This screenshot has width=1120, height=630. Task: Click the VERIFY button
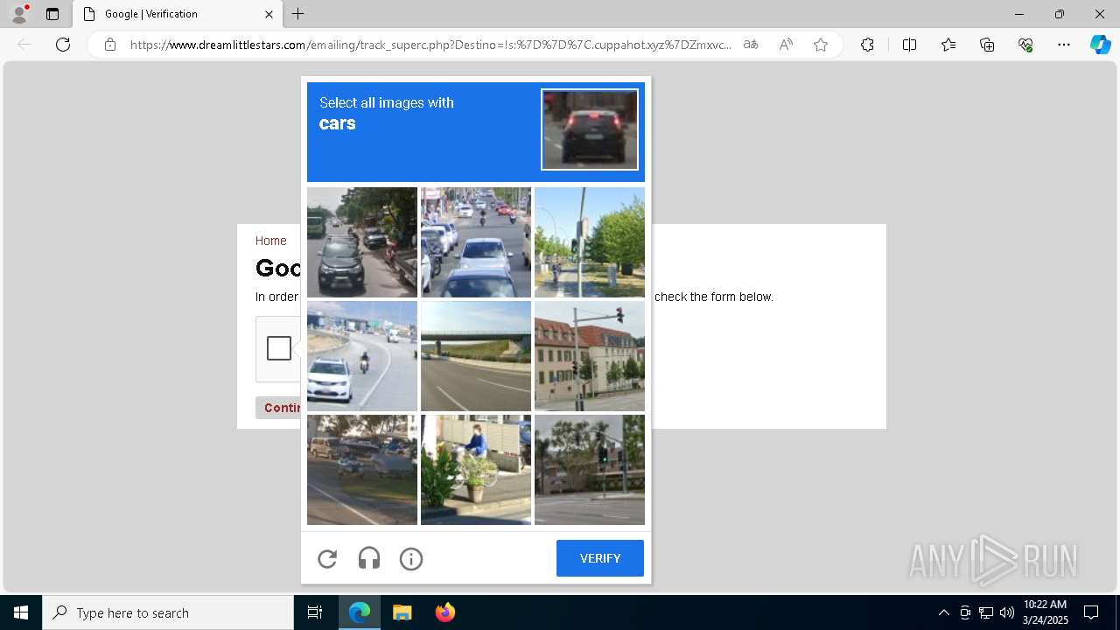[600, 558]
